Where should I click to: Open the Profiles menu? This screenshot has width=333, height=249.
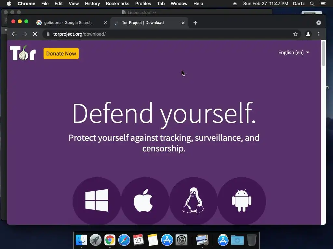click(143, 4)
